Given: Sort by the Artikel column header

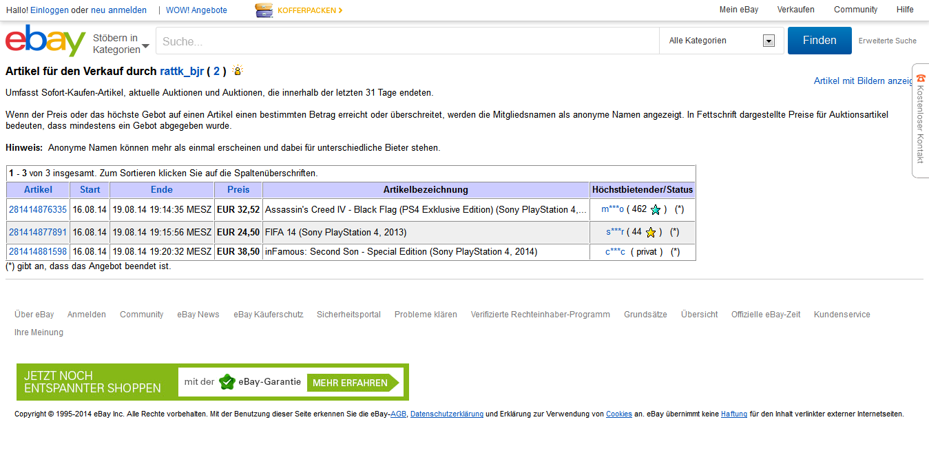Looking at the screenshot, I should point(38,189).
